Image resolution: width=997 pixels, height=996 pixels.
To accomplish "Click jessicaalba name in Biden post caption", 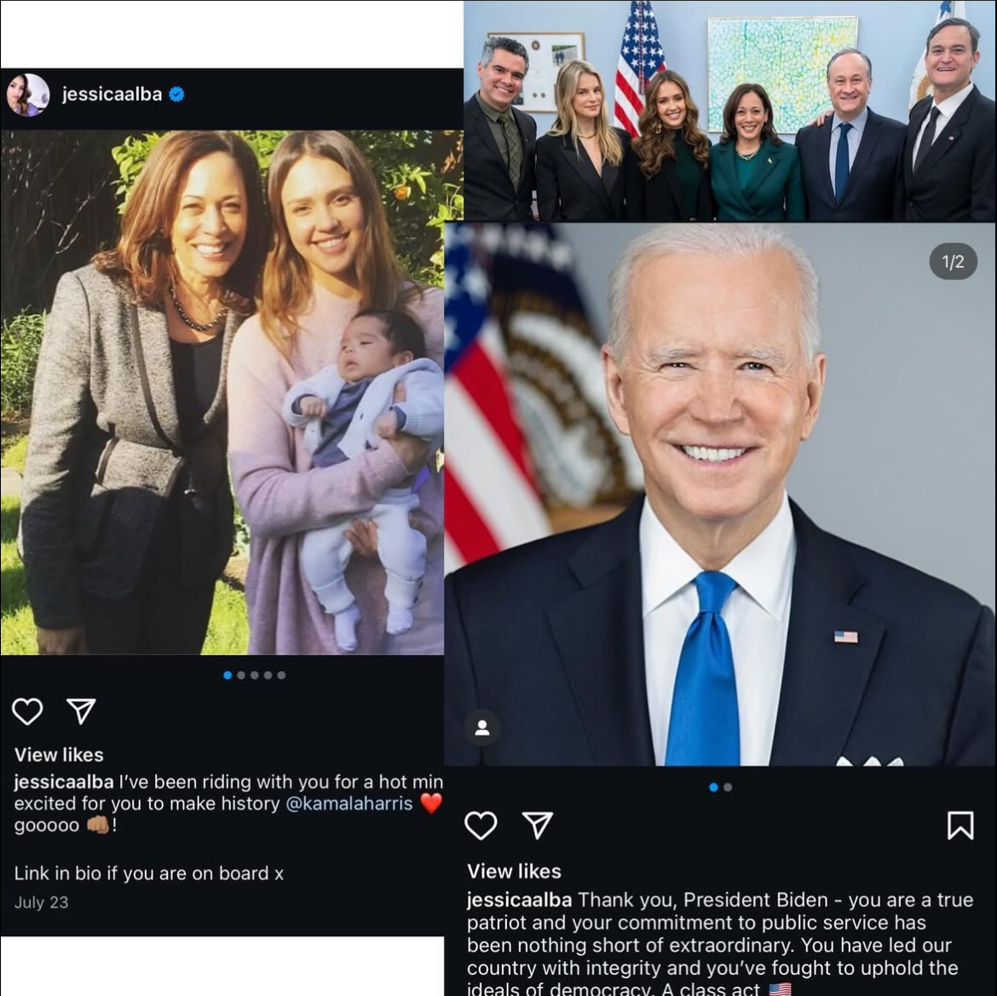I will [519, 900].
